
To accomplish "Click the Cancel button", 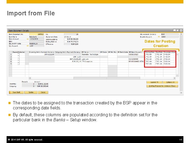I will 43,92.
